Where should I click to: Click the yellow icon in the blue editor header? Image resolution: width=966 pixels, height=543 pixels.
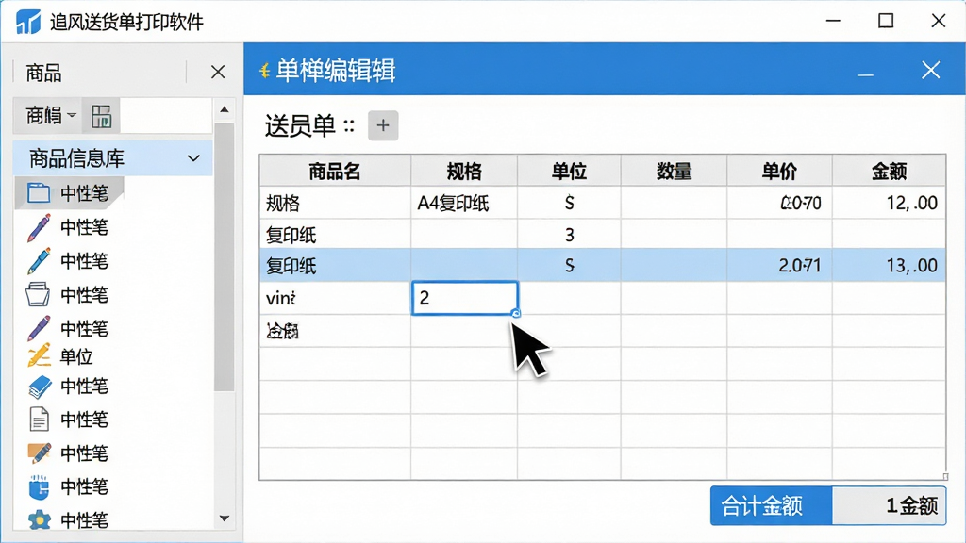tap(264, 71)
